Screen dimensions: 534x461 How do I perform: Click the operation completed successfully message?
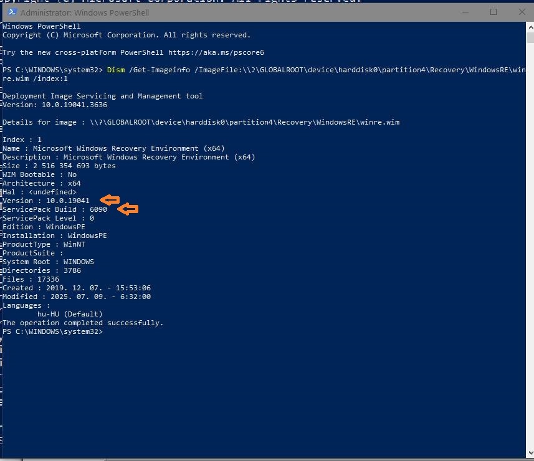pyautogui.click(x=83, y=323)
